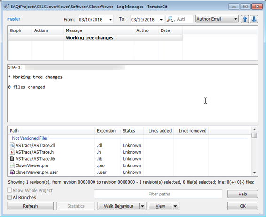Screen dimensions: 266x217
Task: Expand the View button dropdown arrow
Action: click(x=175, y=206)
